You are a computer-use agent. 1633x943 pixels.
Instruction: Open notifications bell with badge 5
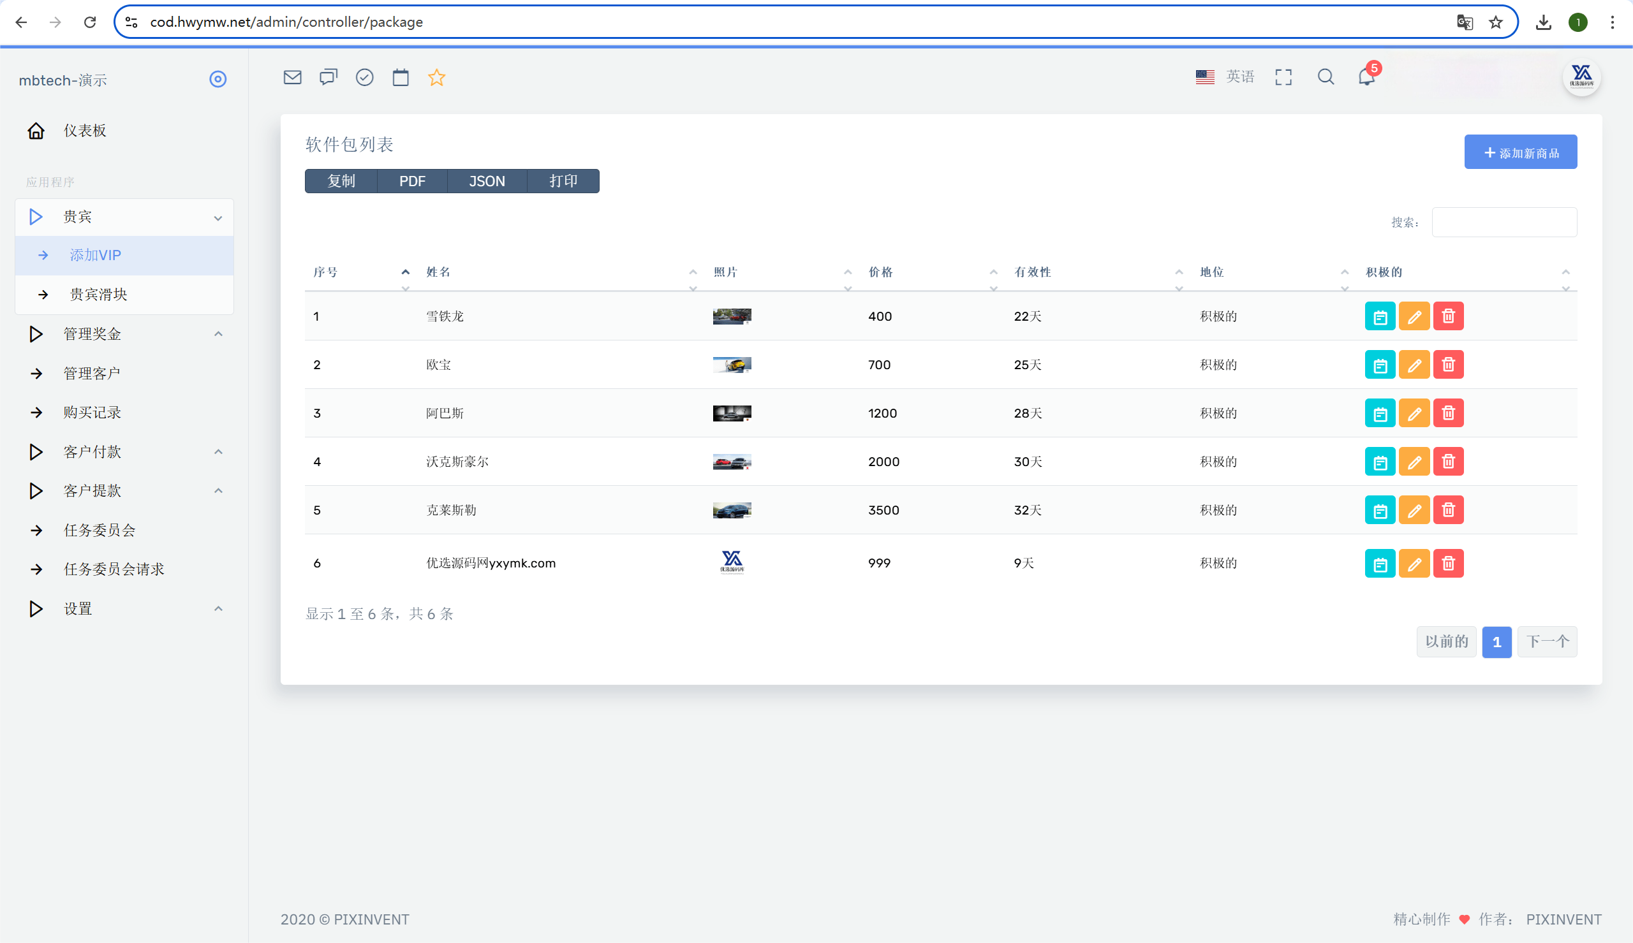coord(1366,77)
